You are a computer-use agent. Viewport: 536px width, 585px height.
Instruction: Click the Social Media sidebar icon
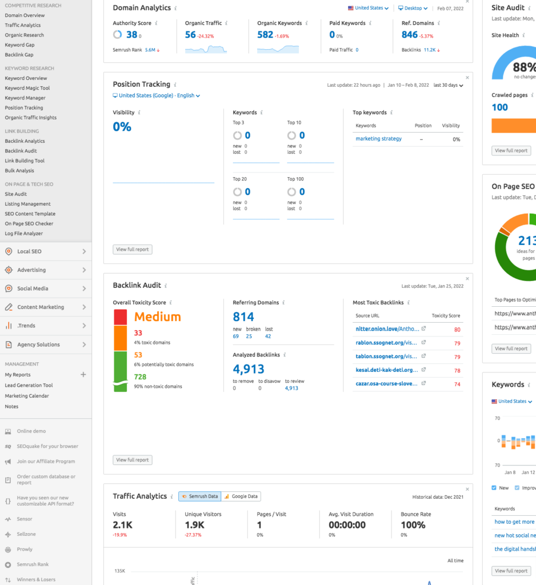[8, 289]
